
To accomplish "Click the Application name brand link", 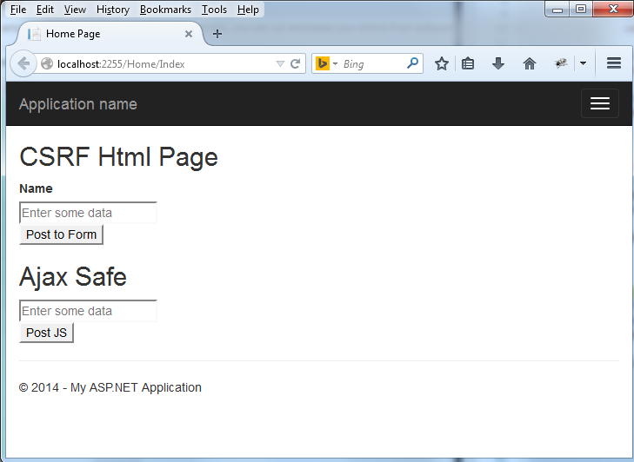I will (x=78, y=104).
